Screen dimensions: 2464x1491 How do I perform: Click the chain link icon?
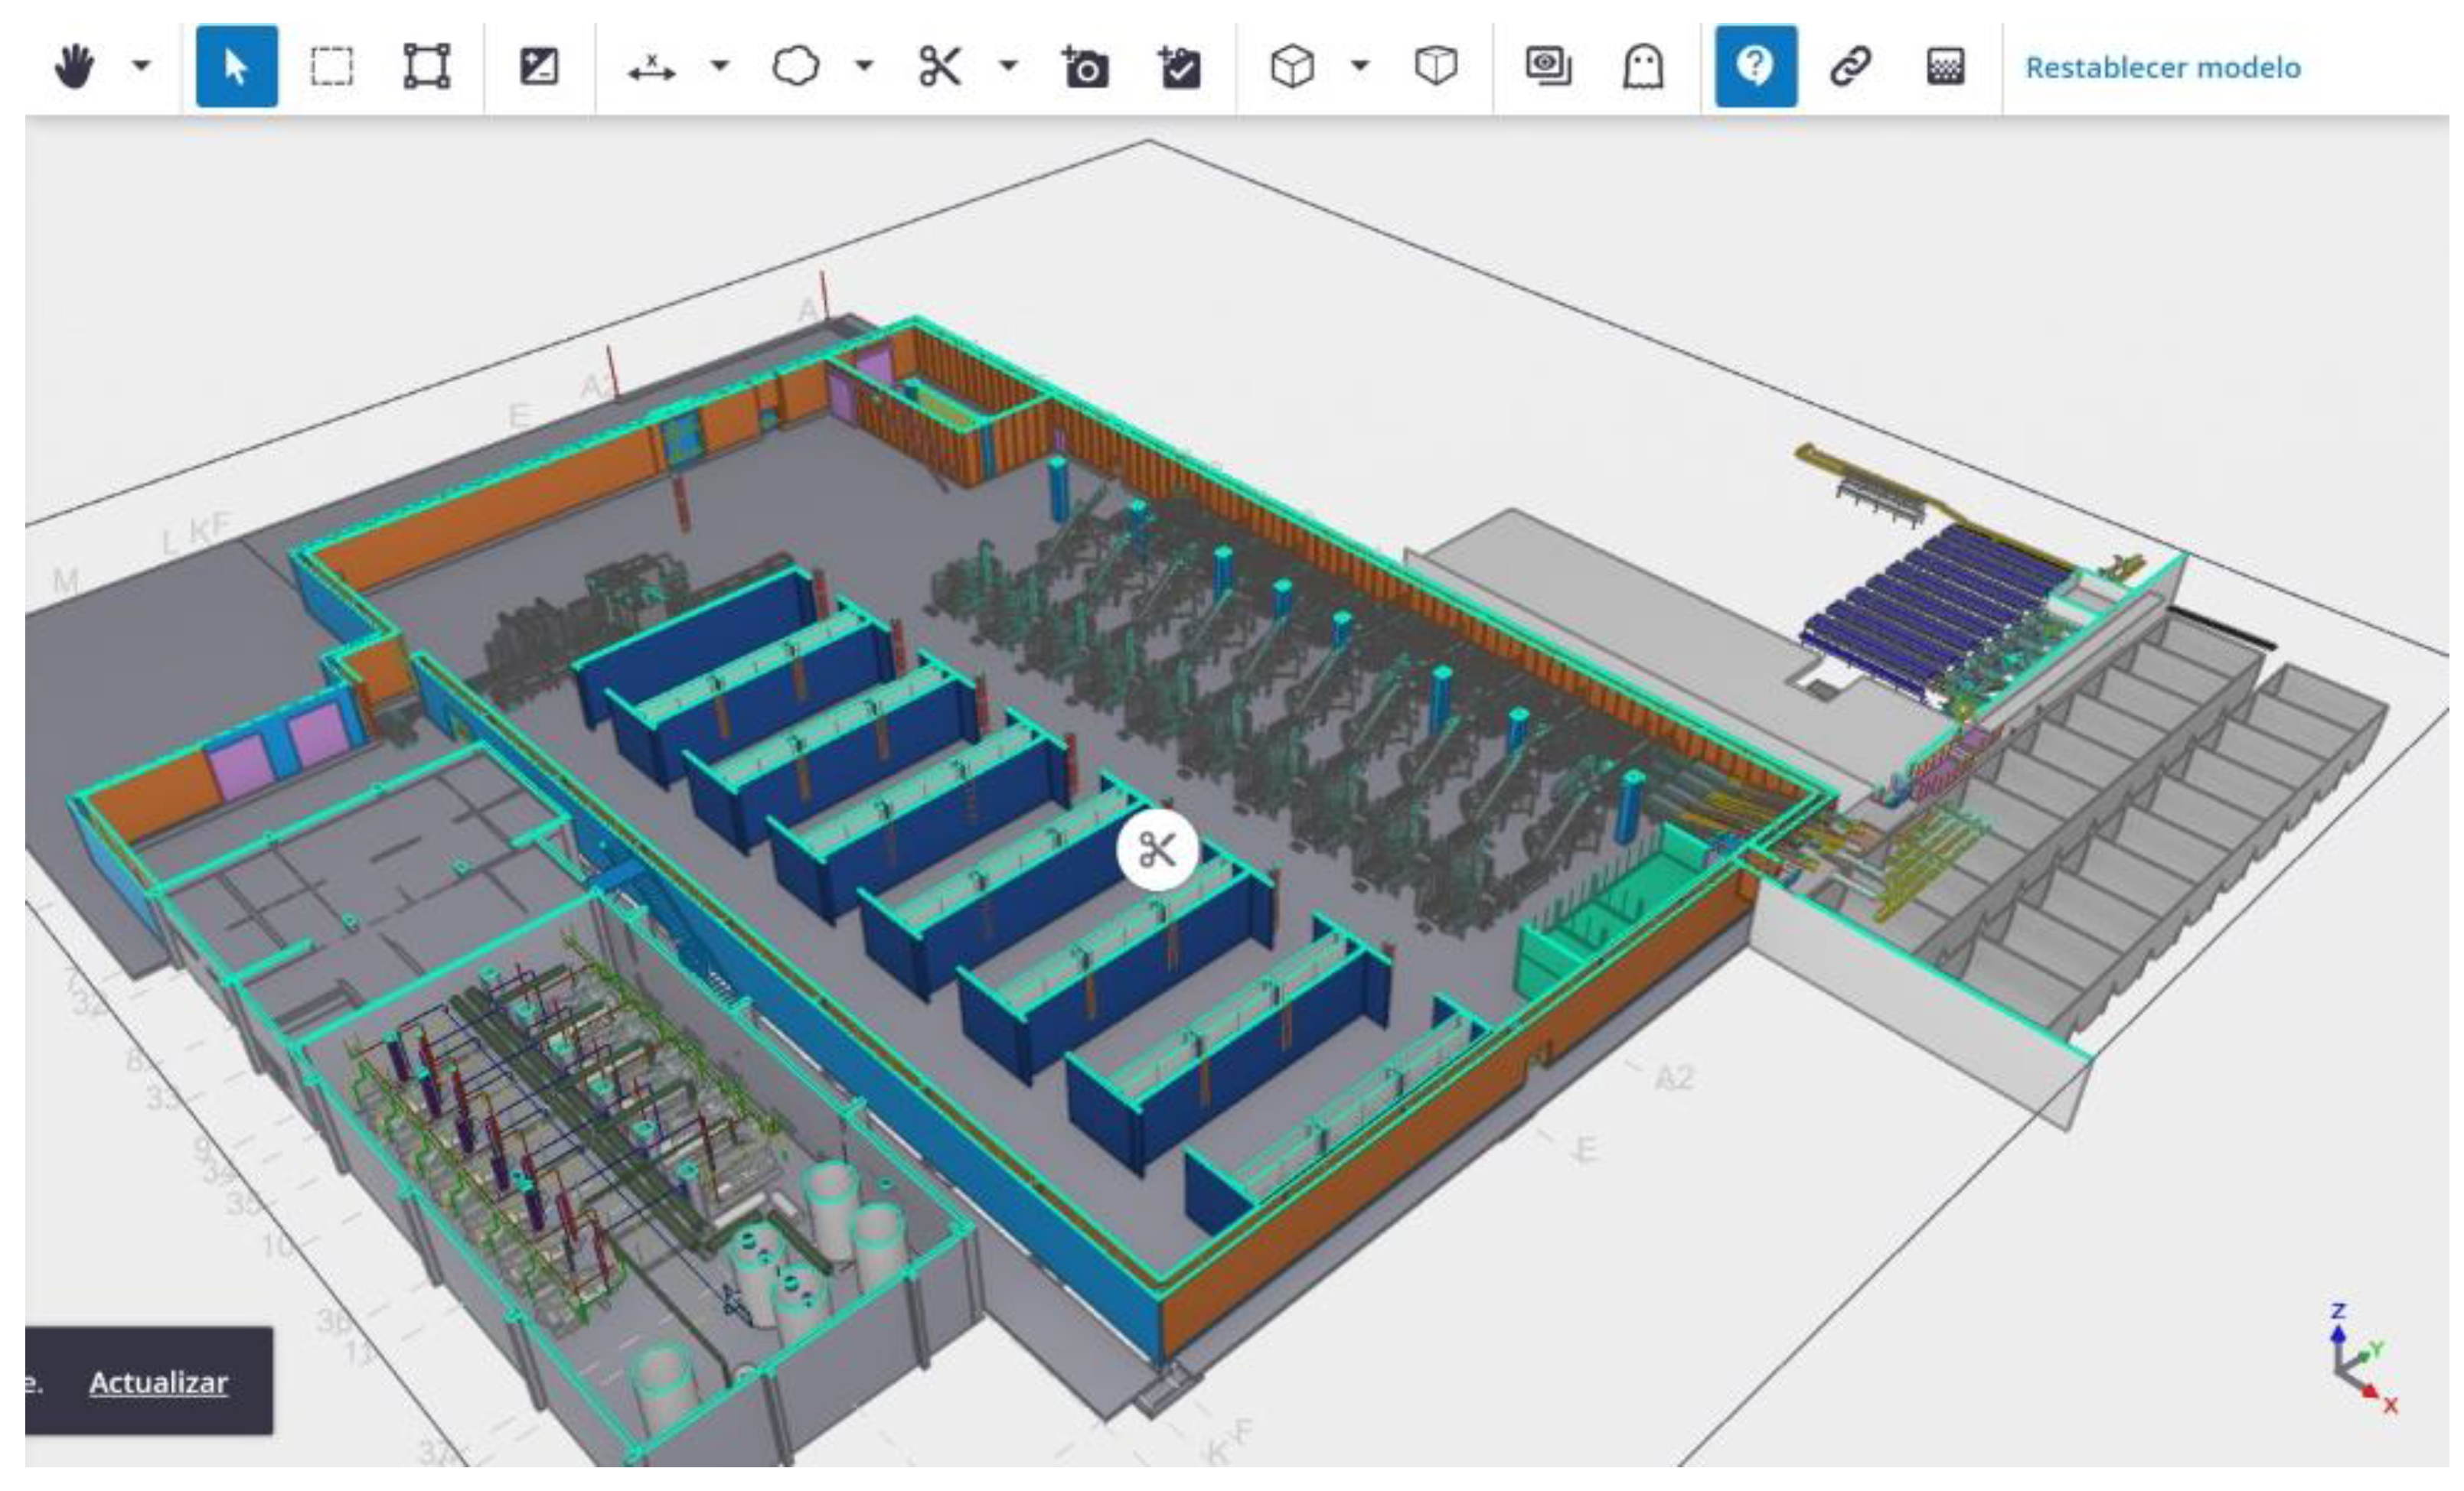pos(1850,67)
